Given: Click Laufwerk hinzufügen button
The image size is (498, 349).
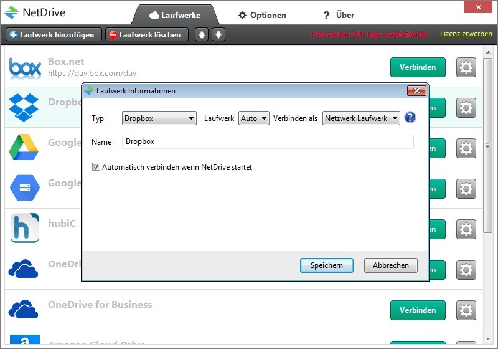Looking at the screenshot, I should click(x=54, y=34).
